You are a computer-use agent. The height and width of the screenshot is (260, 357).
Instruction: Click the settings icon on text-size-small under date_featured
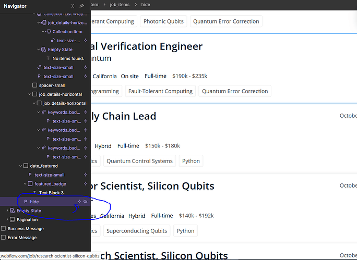coord(86,175)
